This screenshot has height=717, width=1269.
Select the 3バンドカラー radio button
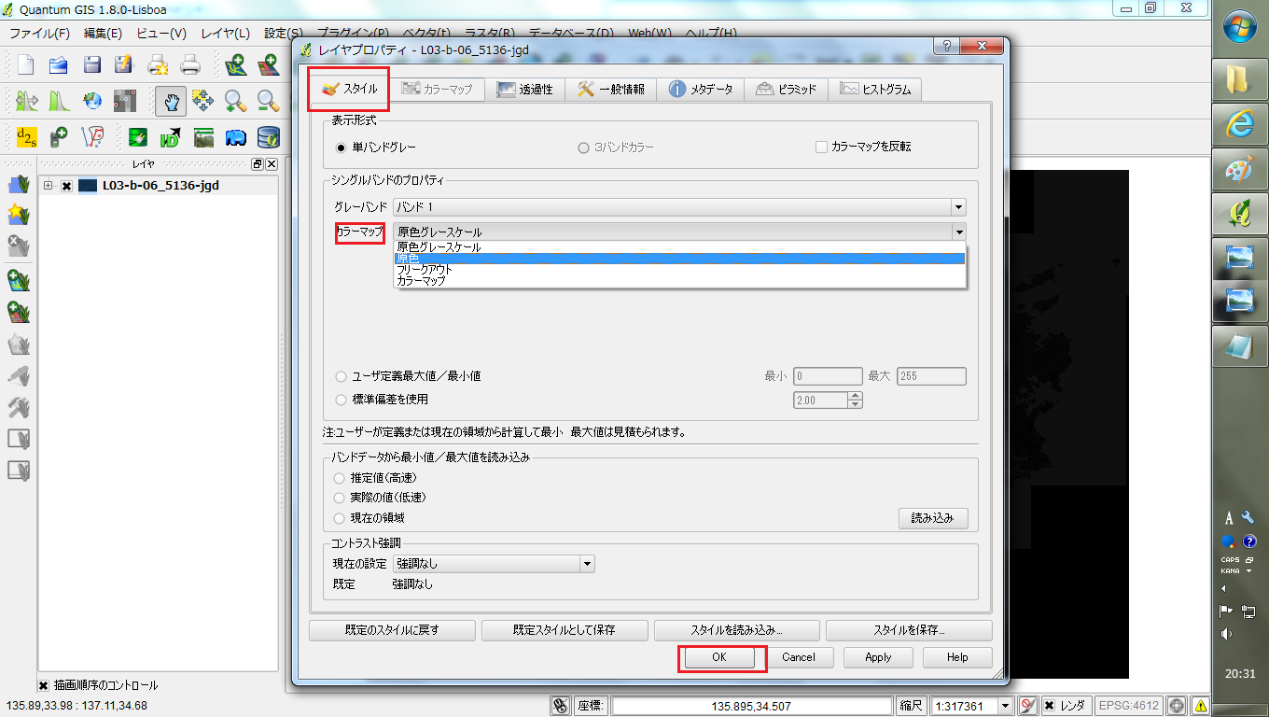(x=584, y=148)
